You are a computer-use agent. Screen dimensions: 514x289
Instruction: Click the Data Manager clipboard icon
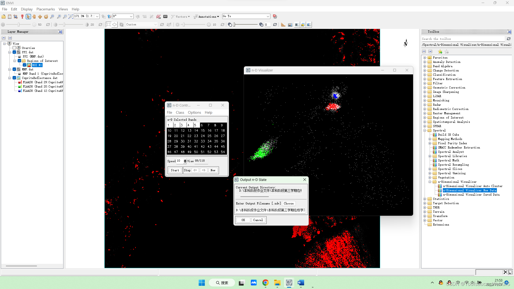[10, 17]
